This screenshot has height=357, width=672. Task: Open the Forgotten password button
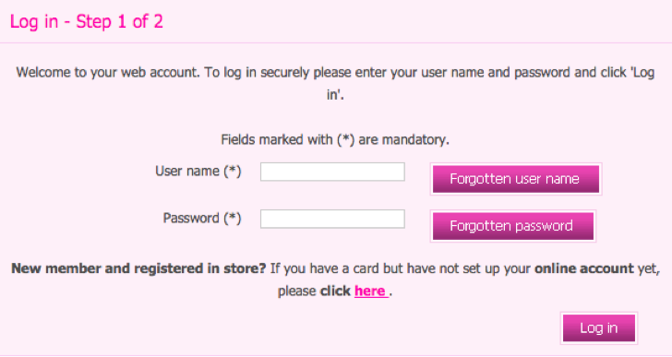[x=513, y=226]
